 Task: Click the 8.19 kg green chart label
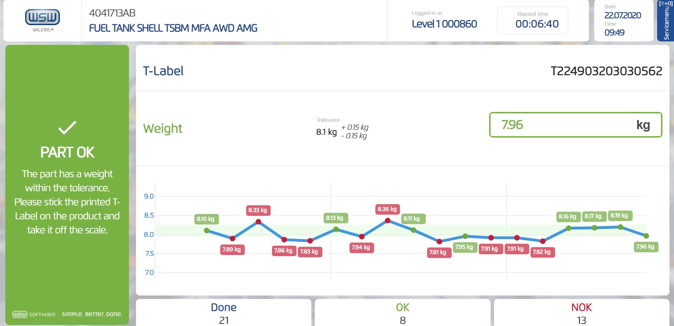[x=619, y=215]
